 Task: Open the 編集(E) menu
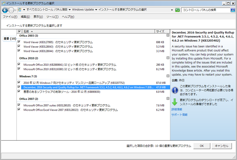click(x=26, y=17)
